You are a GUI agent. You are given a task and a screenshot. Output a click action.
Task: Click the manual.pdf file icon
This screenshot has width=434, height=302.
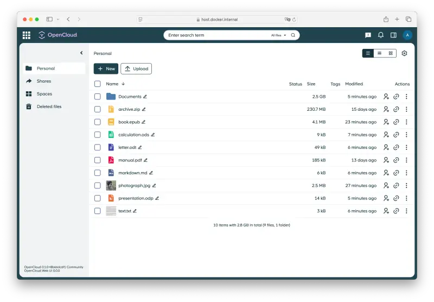tap(111, 160)
